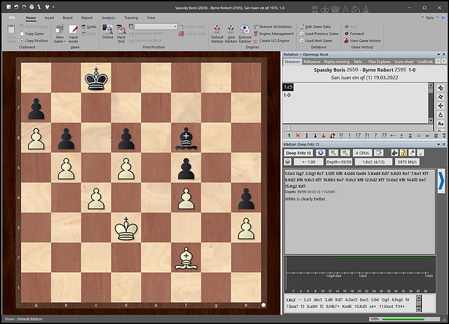
Task: Open the Plan Explorer tab
Action: 380,62
